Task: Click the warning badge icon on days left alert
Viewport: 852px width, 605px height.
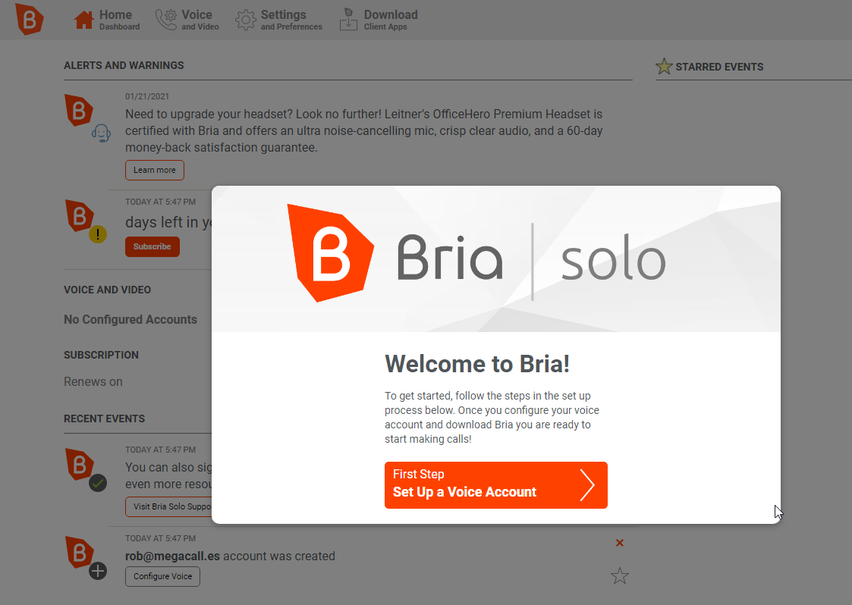Action: [x=98, y=234]
